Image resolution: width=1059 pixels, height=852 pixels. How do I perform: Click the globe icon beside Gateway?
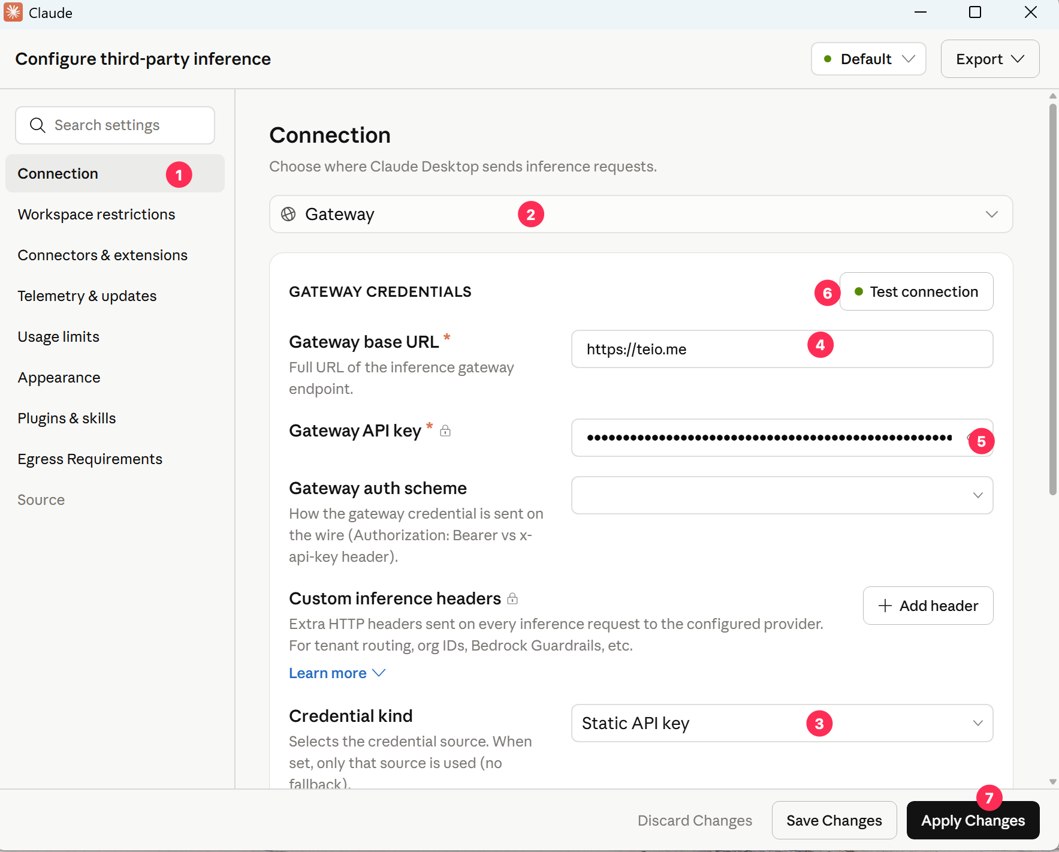click(288, 214)
